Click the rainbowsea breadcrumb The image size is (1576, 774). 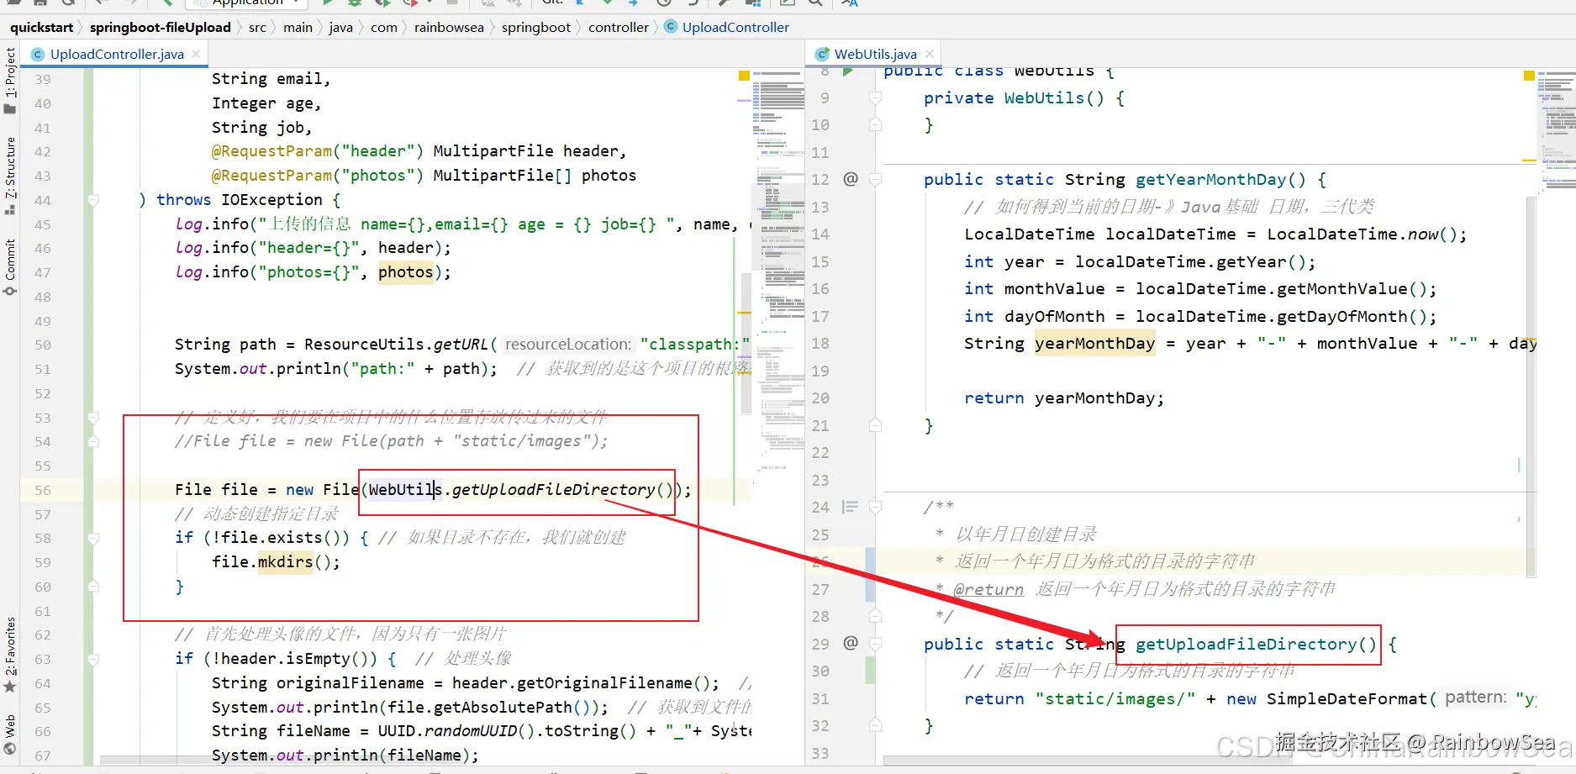(x=449, y=27)
